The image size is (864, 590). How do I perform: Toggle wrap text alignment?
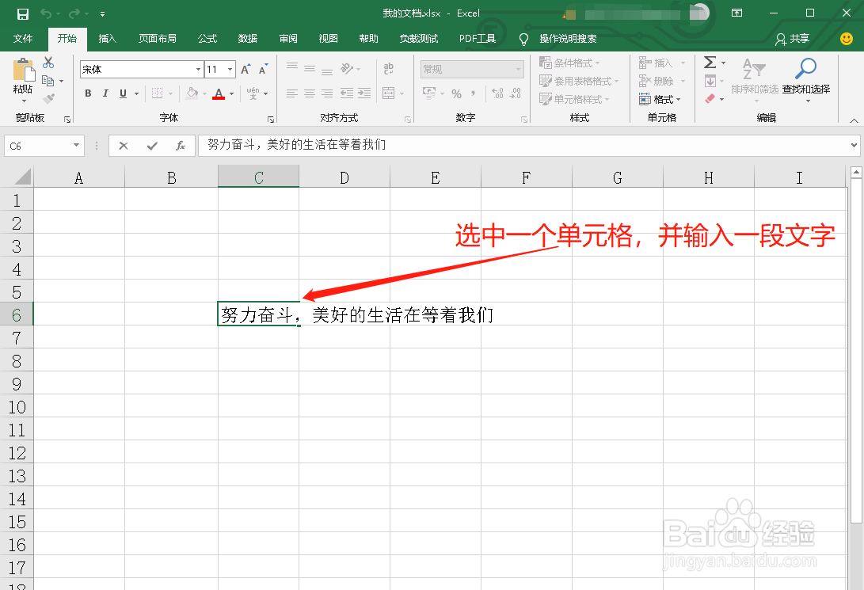click(388, 69)
